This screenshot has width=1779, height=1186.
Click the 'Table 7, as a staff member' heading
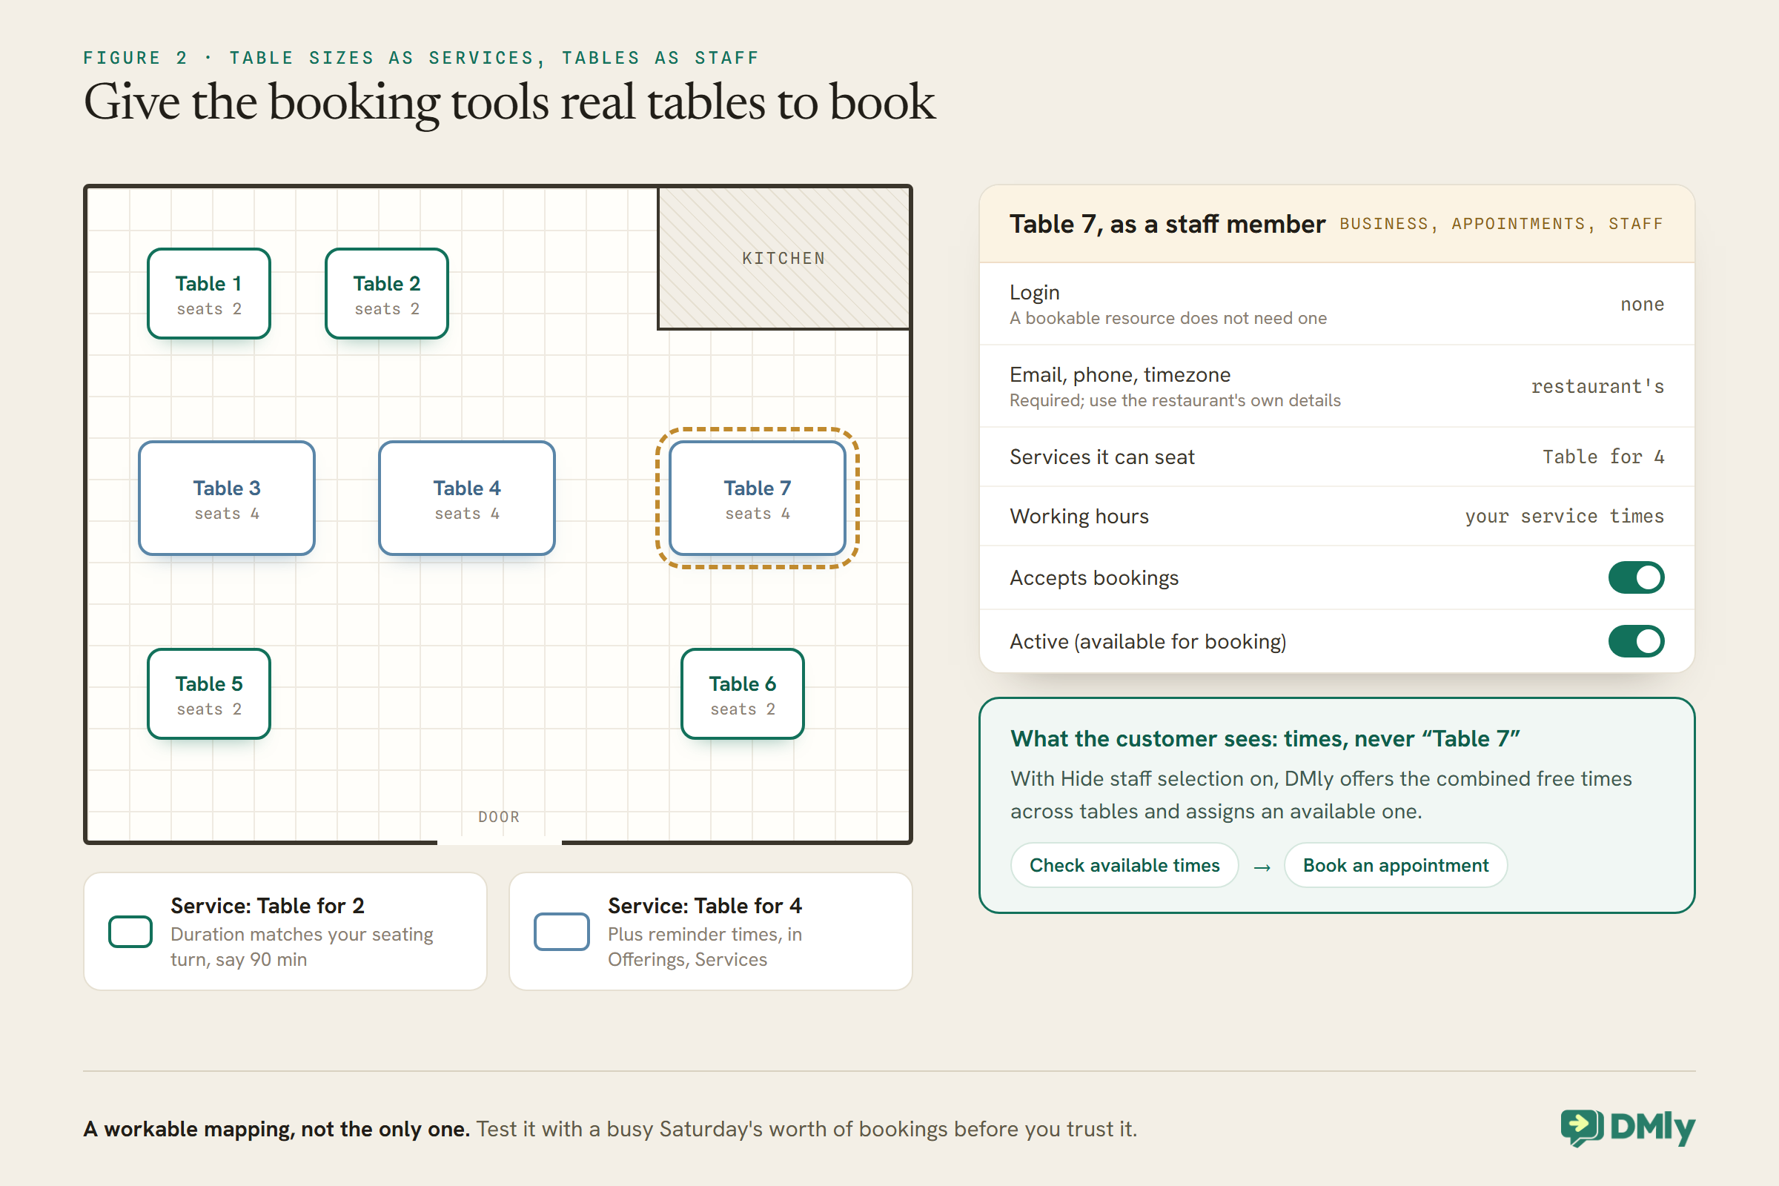[x=1167, y=224]
